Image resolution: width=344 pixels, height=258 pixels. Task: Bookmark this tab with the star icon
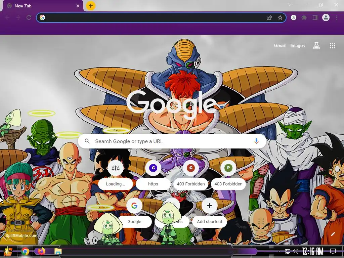pos(280,17)
